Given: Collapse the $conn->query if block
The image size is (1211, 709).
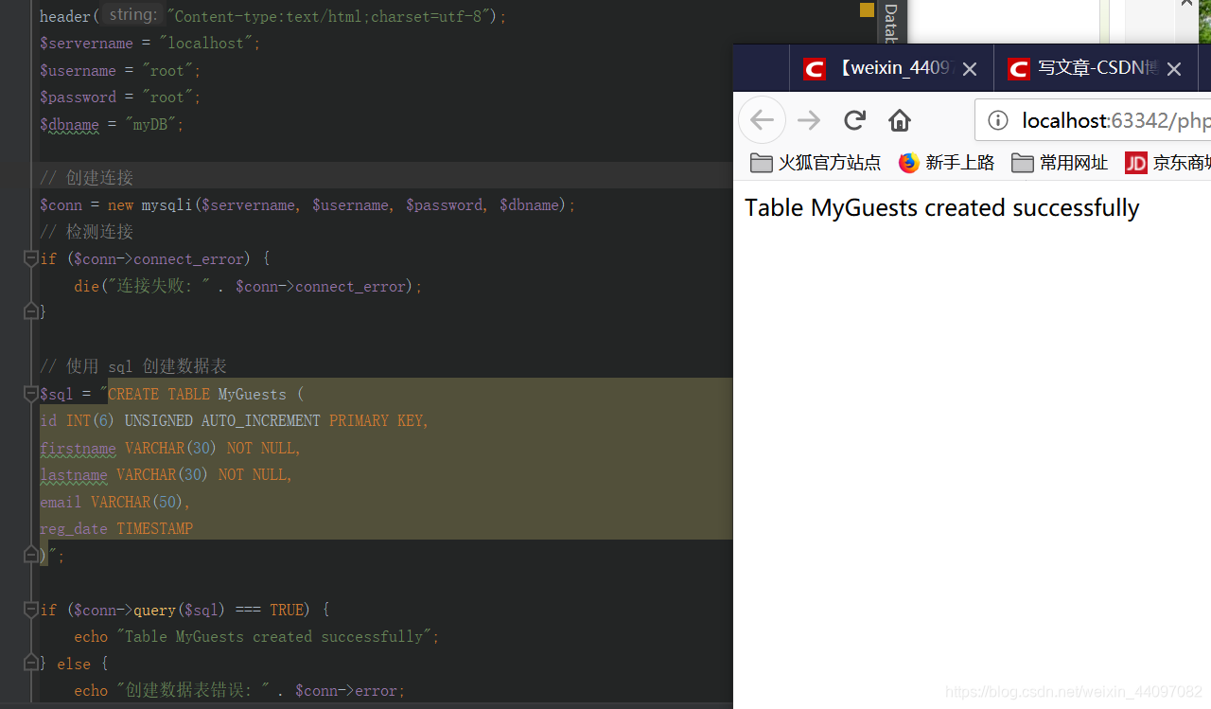Looking at the screenshot, I should coord(30,610).
